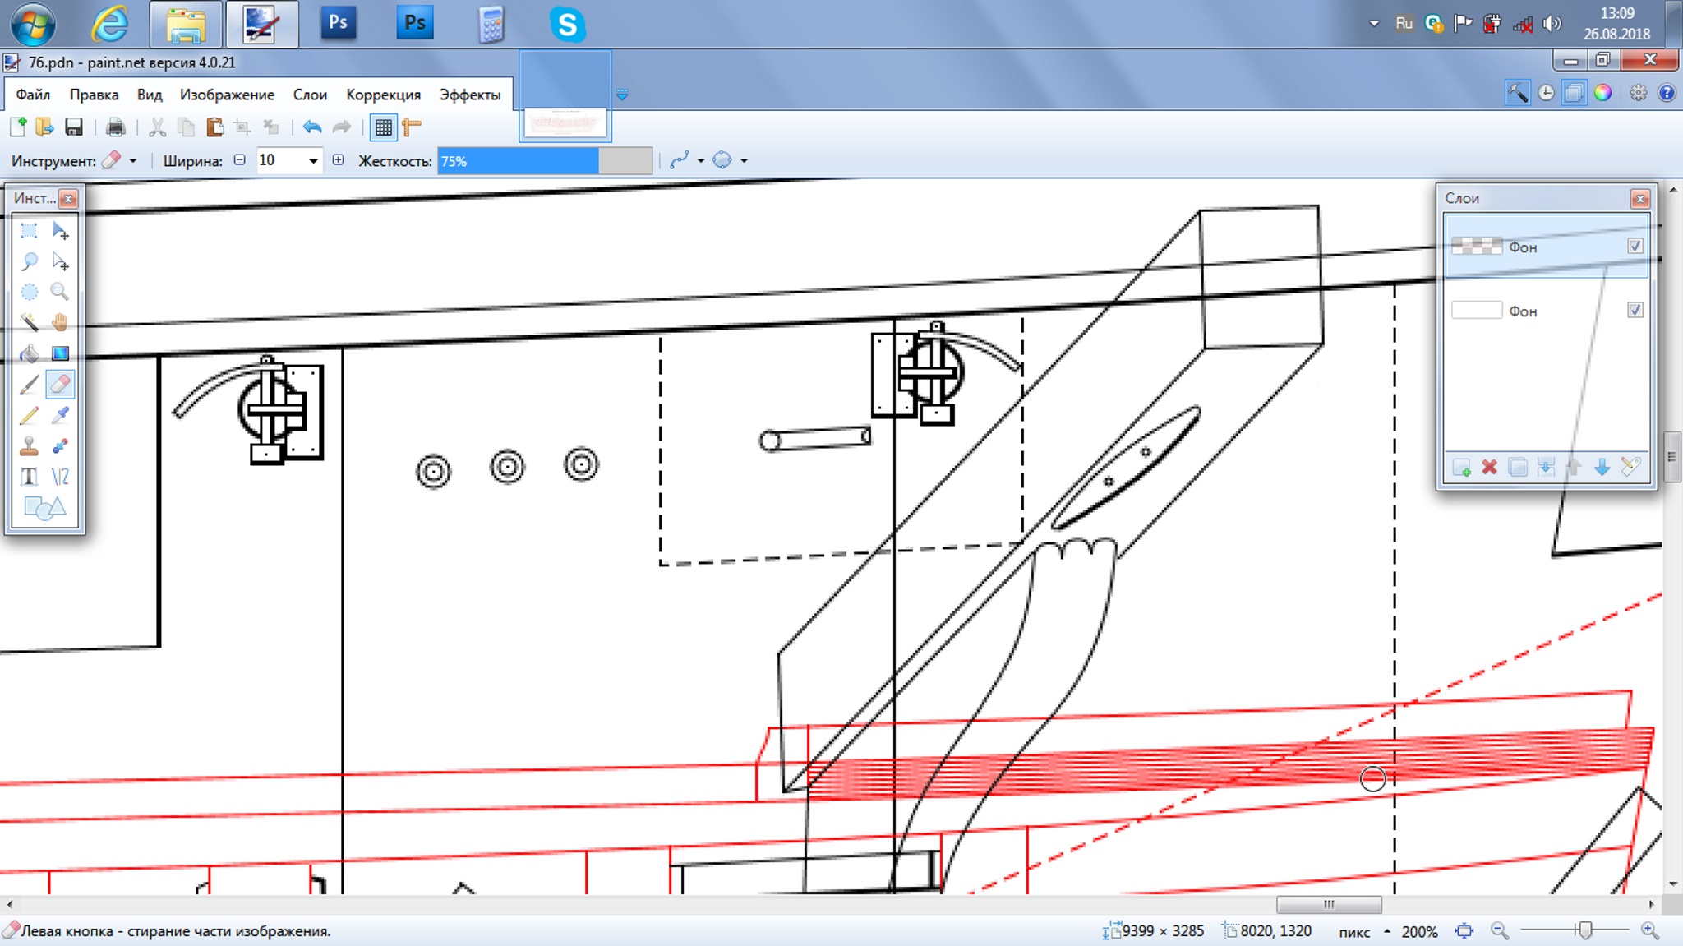The height and width of the screenshot is (946, 1683).
Task: Open the Ширина width dropdown arrow
Action: tap(313, 161)
